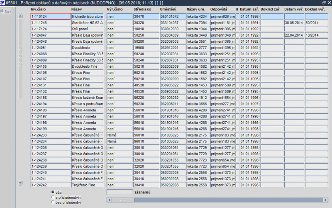Click center cell 30470 in first row

(x=146, y=16)
